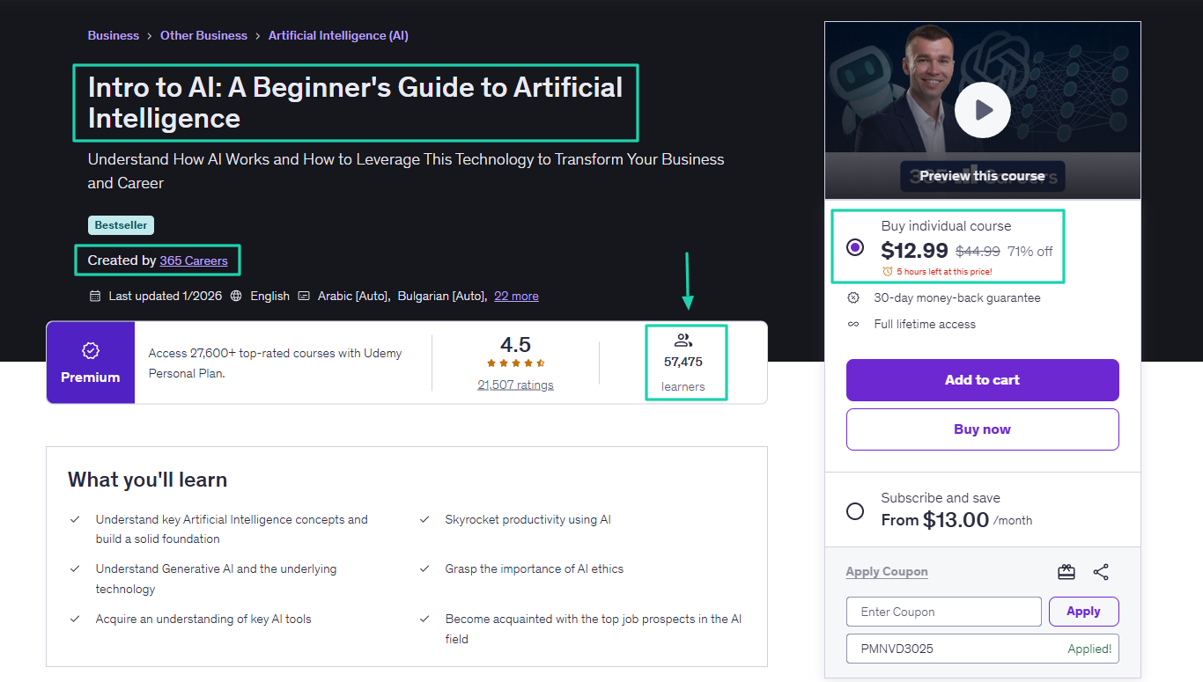View the 21,507 ratings link

pyautogui.click(x=515, y=385)
